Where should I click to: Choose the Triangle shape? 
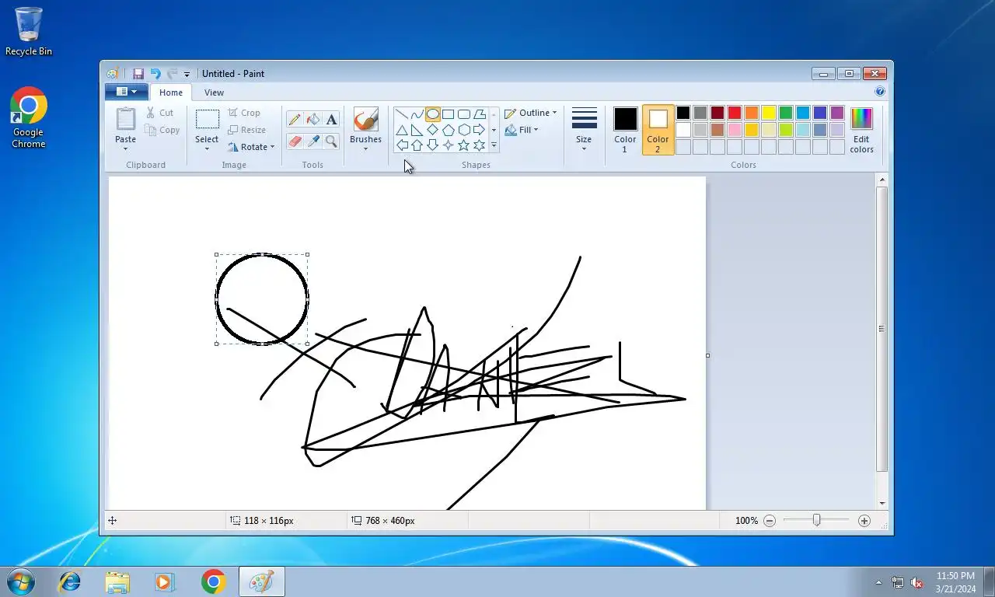(402, 130)
